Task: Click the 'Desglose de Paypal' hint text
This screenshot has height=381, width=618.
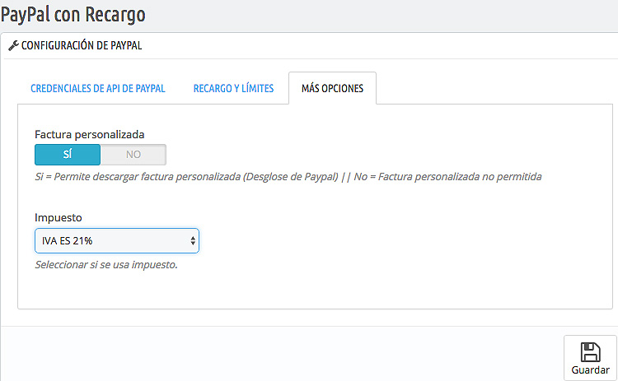Action: (291, 177)
